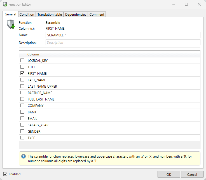Tick the LOGICAL_KEY checkbox
This screenshot has width=206, height=180.
pos(22,60)
